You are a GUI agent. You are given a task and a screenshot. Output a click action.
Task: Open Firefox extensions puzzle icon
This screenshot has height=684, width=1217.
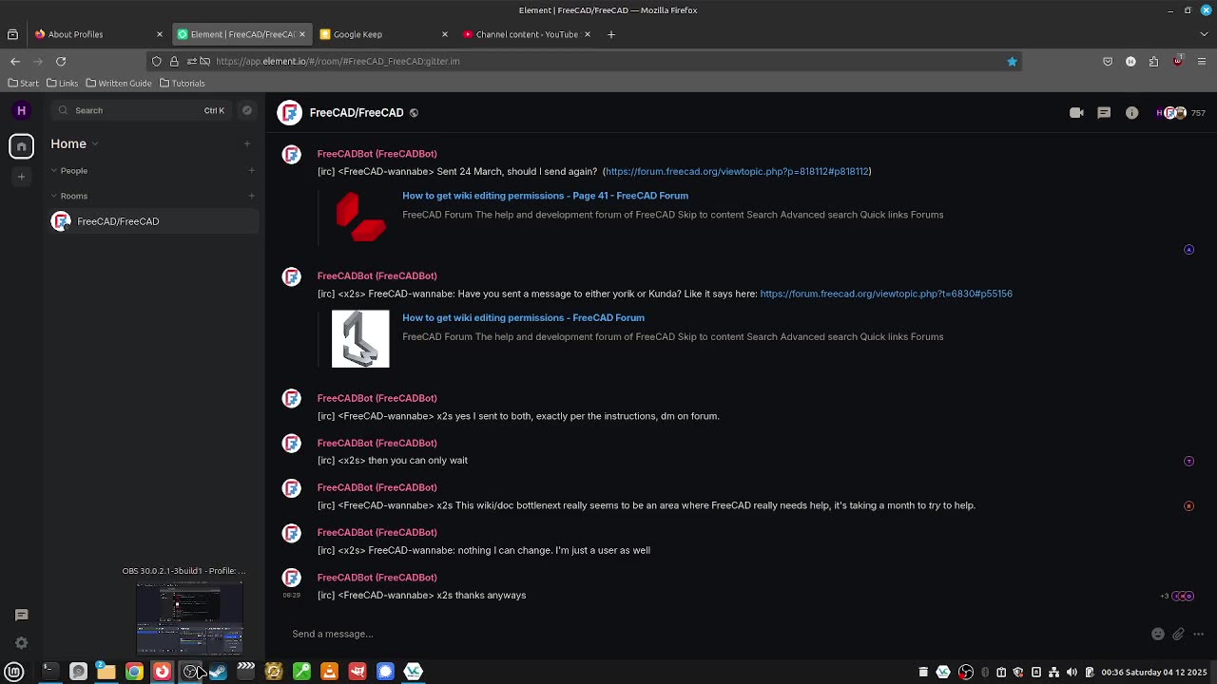pos(1154,61)
